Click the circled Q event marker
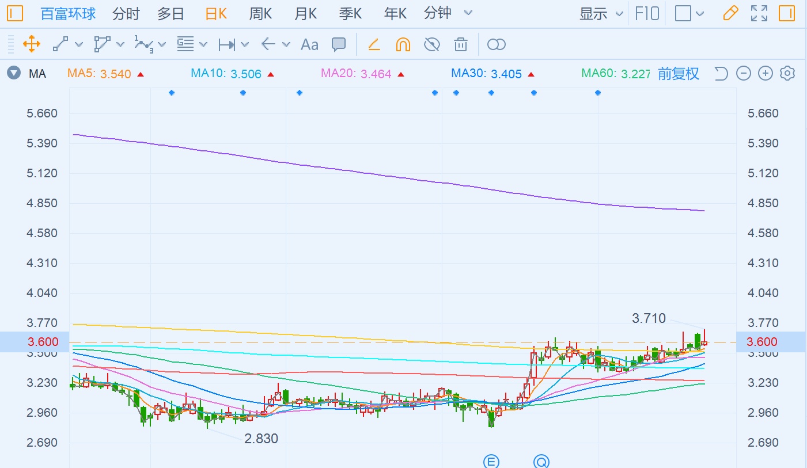807x468 pixels. 541,462
